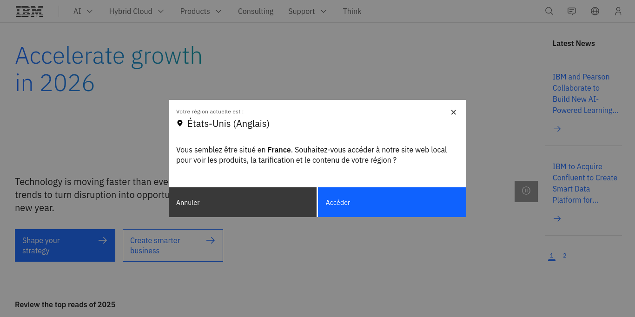
Task: Click the IBM logo
Action: (29, 11)
